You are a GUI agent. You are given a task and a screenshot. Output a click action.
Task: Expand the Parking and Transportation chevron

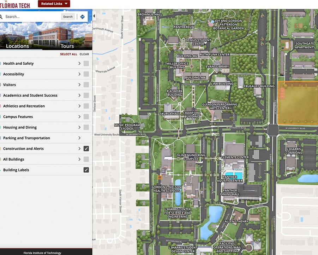tap(79, 138)
